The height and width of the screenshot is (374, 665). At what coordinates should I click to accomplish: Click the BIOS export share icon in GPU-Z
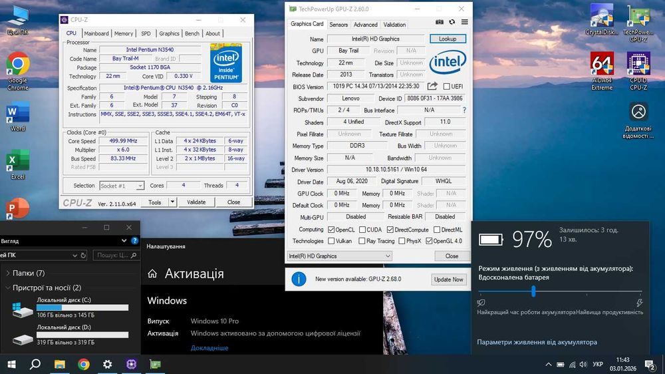click(432, 86)
